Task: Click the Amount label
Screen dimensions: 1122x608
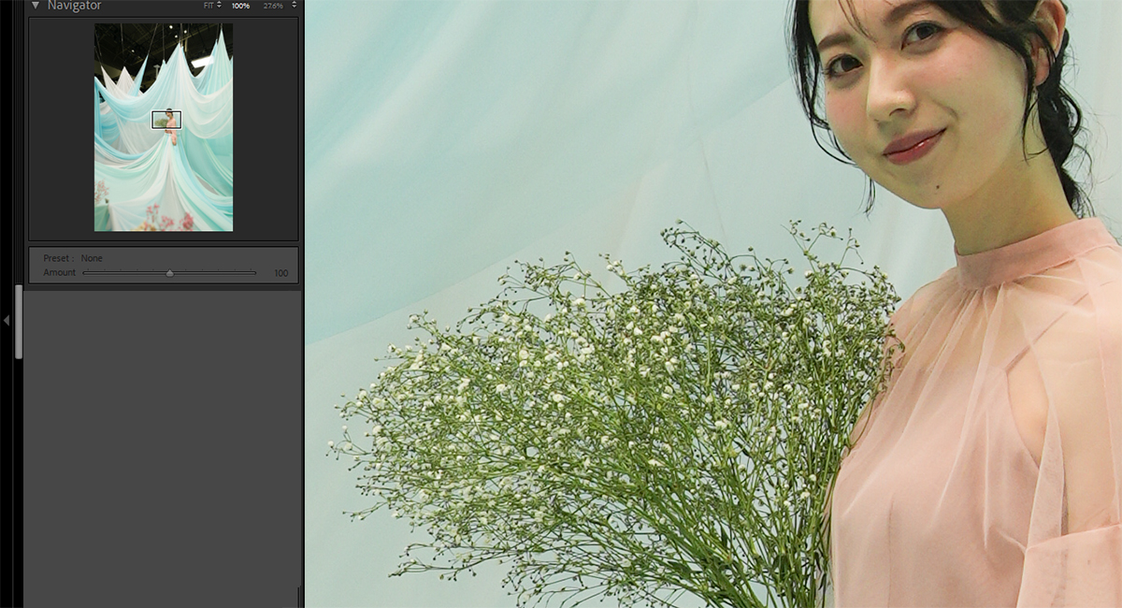Action: [x=59, y=273]
